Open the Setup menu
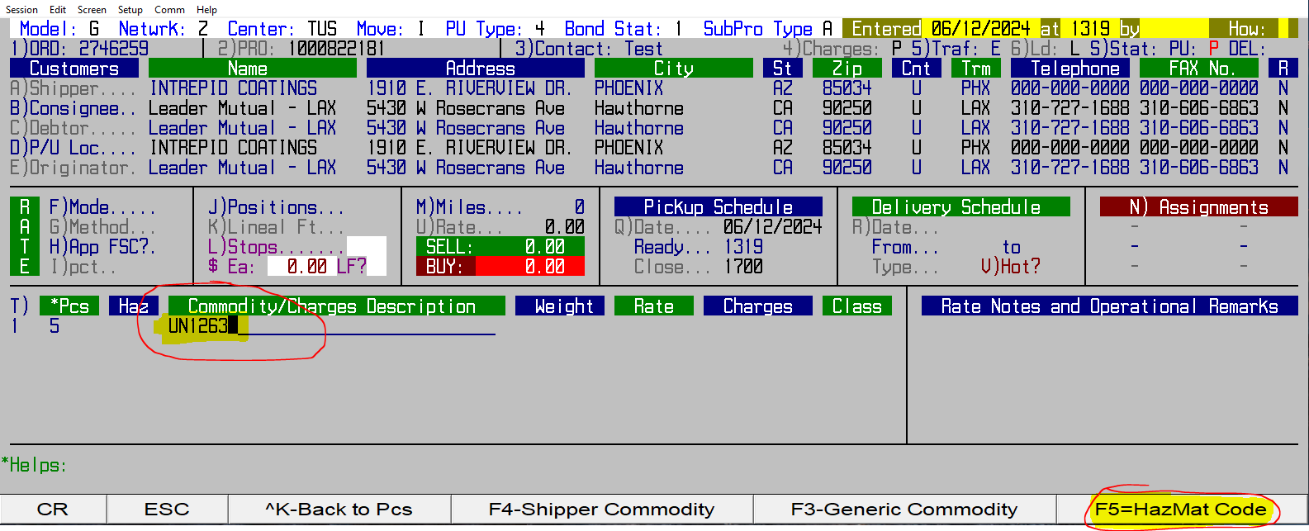Screen dimensions: 1309x531 tap(130, 9)
